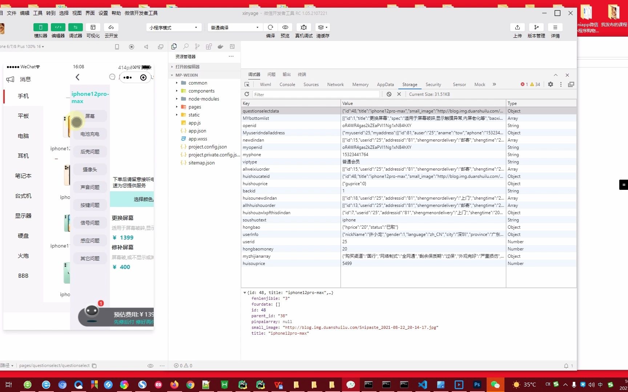The width and height of the screenshot is (628, 392).
Task: Tap the back arrow in the simulator
Action: click(77, 77)
